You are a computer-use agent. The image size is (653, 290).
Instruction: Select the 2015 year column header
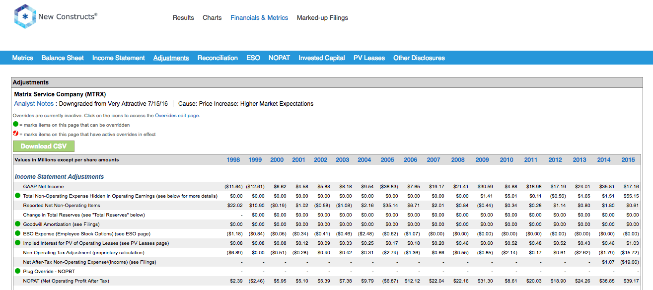628,160
